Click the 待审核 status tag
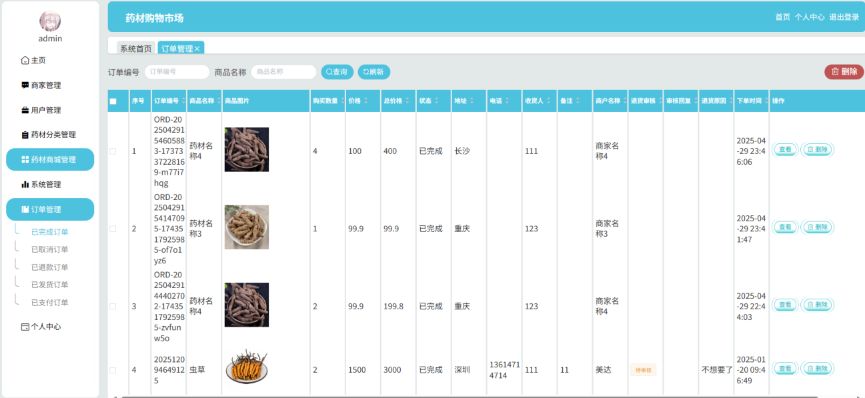This screenshot has height=398, width=865. [643, 370]
